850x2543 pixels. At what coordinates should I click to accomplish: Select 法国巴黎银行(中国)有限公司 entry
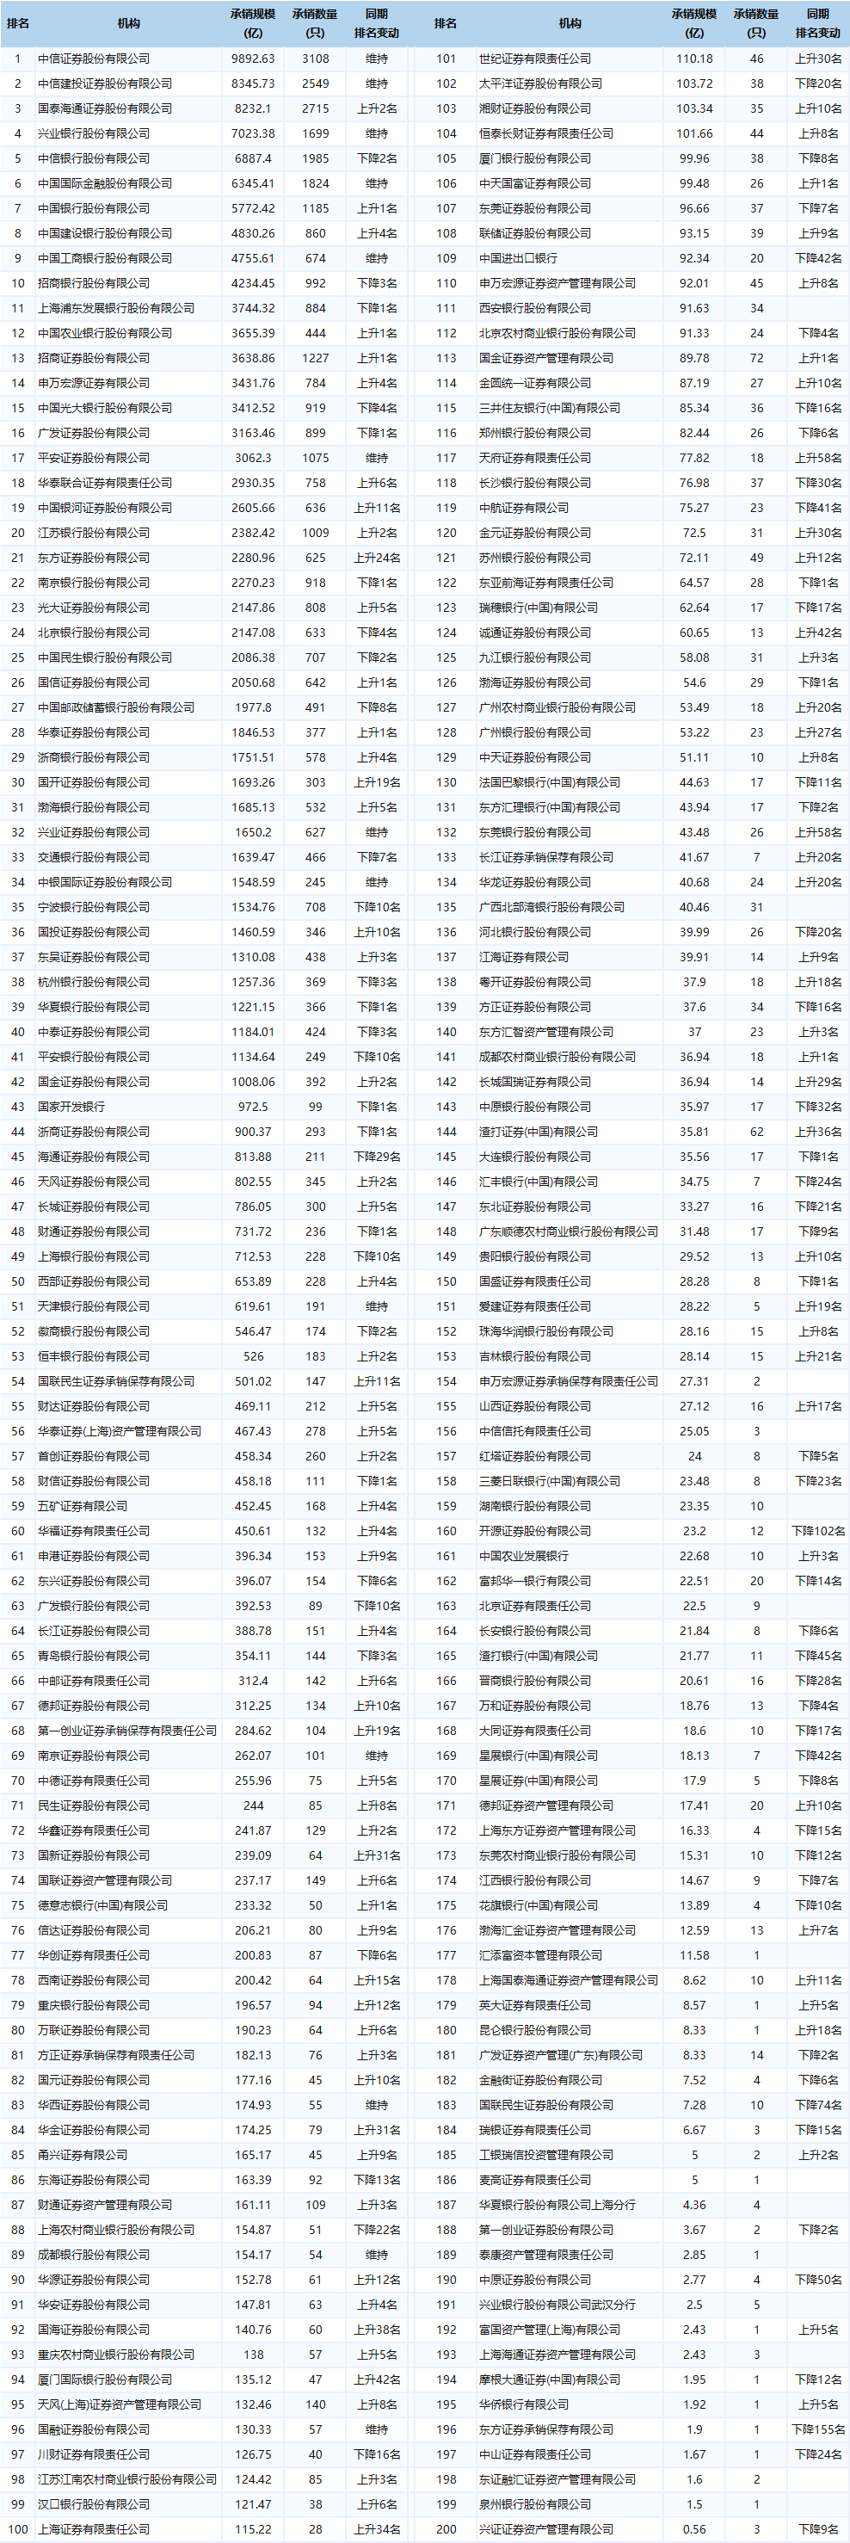click(550, 782)
